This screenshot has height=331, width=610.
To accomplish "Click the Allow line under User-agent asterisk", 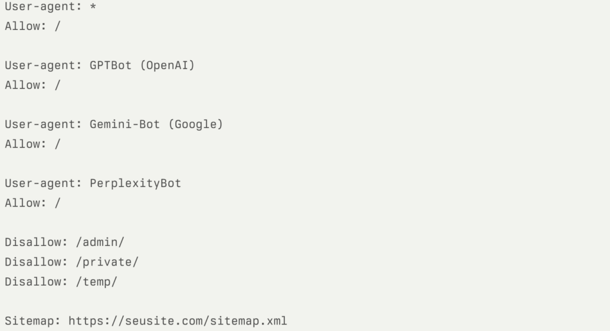I will pos(33,26).
